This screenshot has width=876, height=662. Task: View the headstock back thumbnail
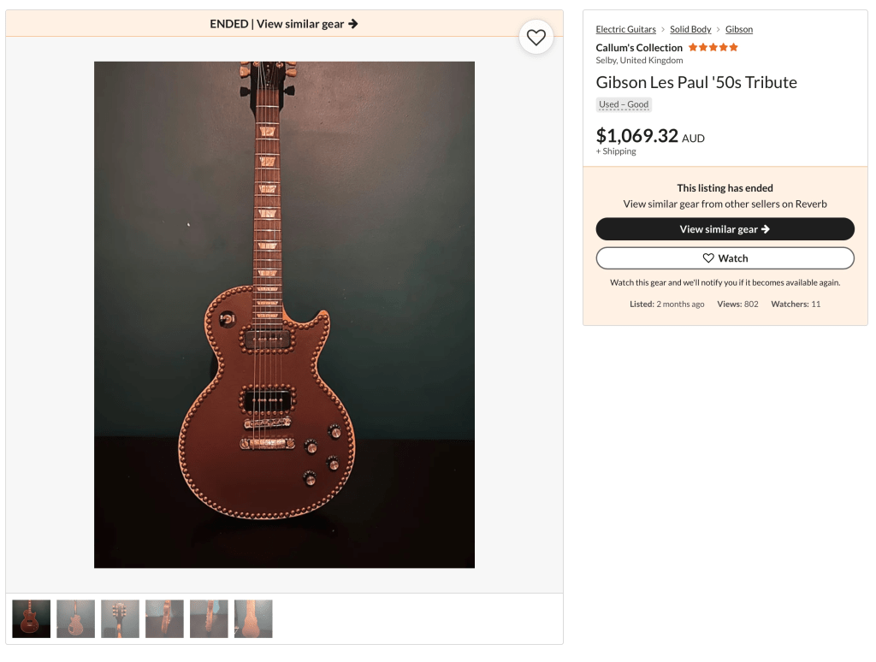121,618
